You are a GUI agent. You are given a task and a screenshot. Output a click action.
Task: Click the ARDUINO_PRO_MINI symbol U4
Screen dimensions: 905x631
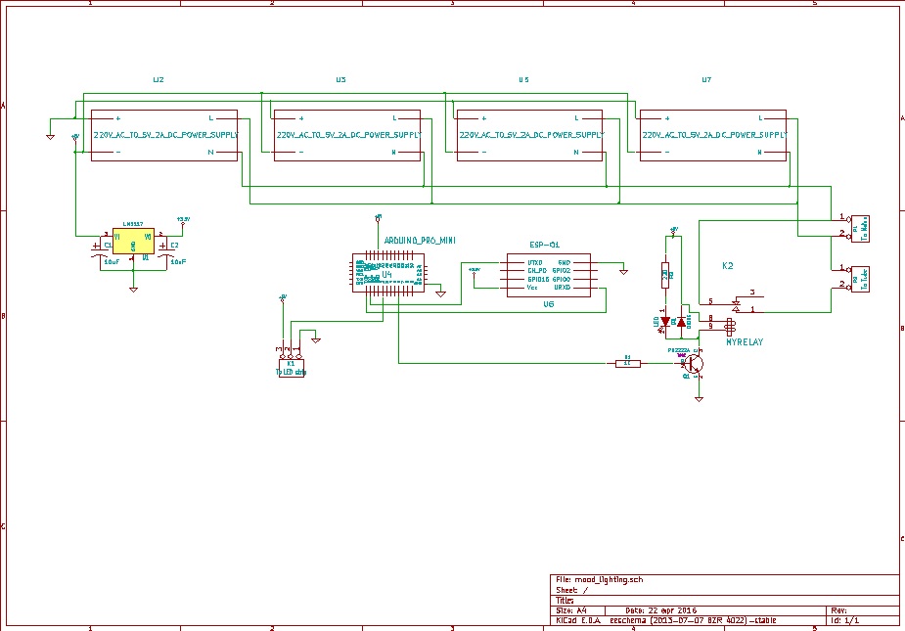point(386,274)
